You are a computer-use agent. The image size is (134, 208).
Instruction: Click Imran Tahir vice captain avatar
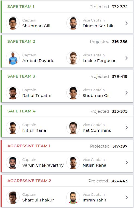(x=73, y=197)
